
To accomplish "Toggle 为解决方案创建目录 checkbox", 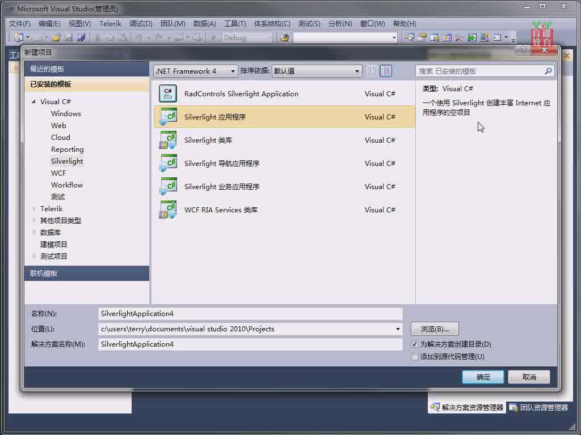I will click(x=414, y=344).
